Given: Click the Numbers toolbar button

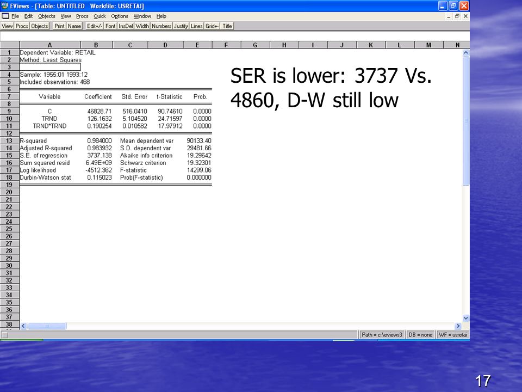Looking at the screenshot, I should pyautogui.click(x=161, y=26).
